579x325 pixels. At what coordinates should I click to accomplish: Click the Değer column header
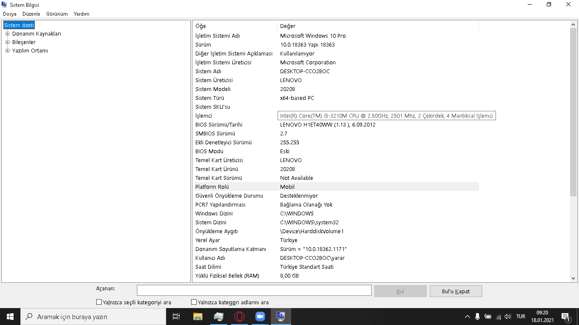[x=378, y=26]
